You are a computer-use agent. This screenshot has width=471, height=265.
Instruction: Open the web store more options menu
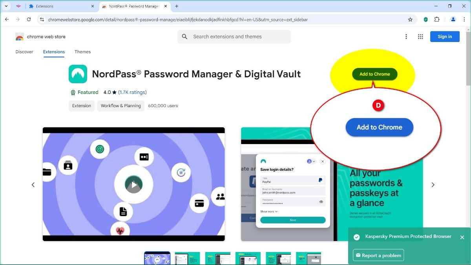[406, 37]
